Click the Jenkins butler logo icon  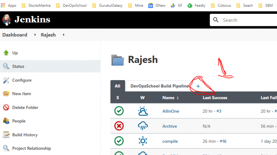pyautogui.click(x=6, y=20)
